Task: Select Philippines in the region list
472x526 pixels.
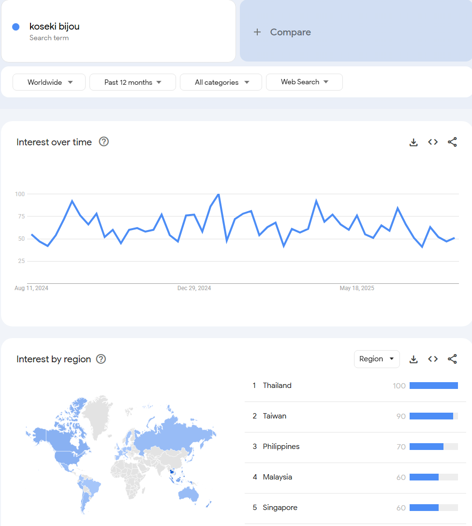Action: click(x=355, y=447)
